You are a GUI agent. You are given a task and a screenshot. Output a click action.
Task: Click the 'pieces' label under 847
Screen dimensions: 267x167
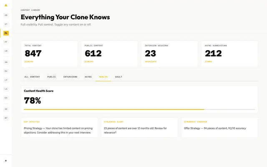coord(29,61)
